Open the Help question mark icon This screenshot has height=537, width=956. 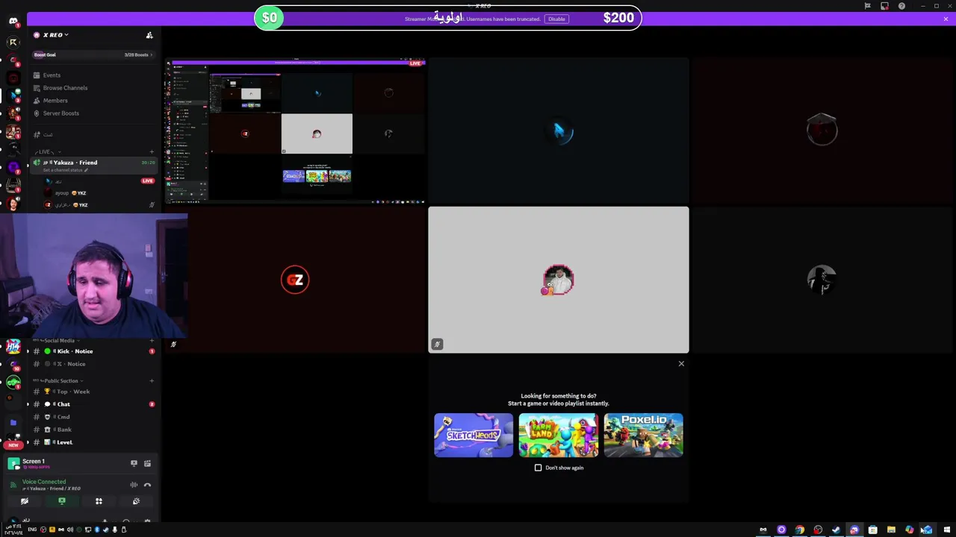901,6
